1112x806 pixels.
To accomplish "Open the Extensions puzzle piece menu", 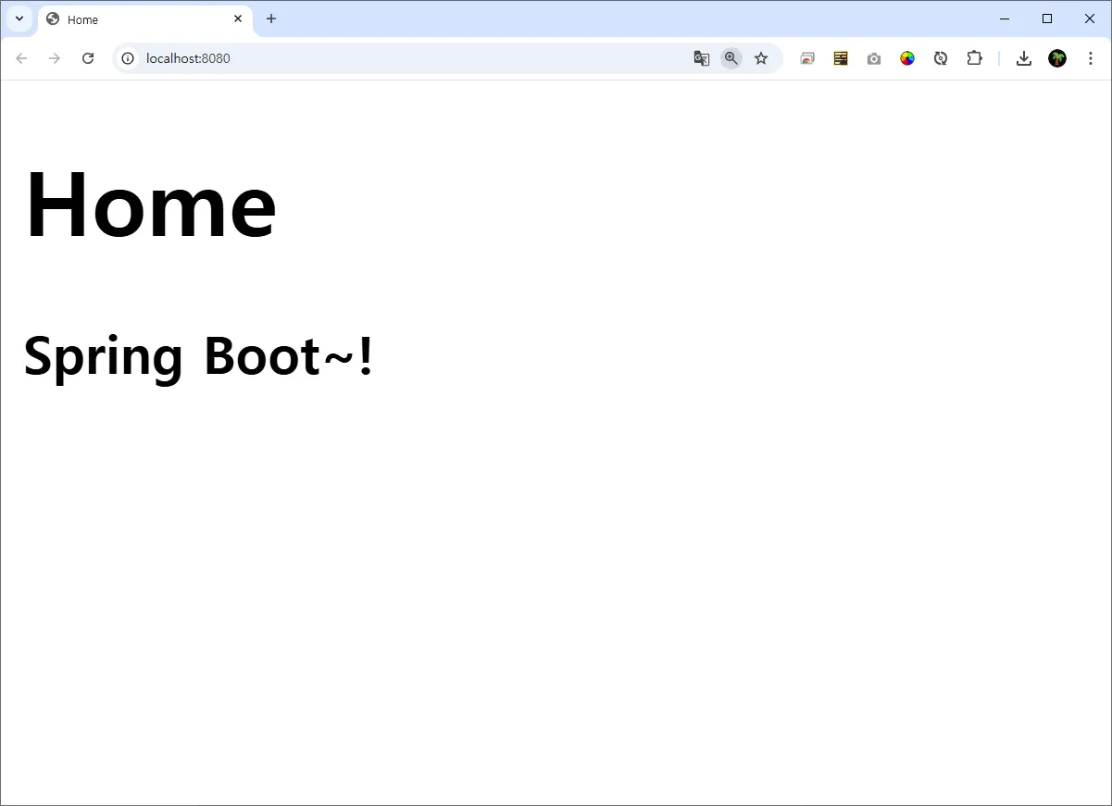I will click(974, 58).
